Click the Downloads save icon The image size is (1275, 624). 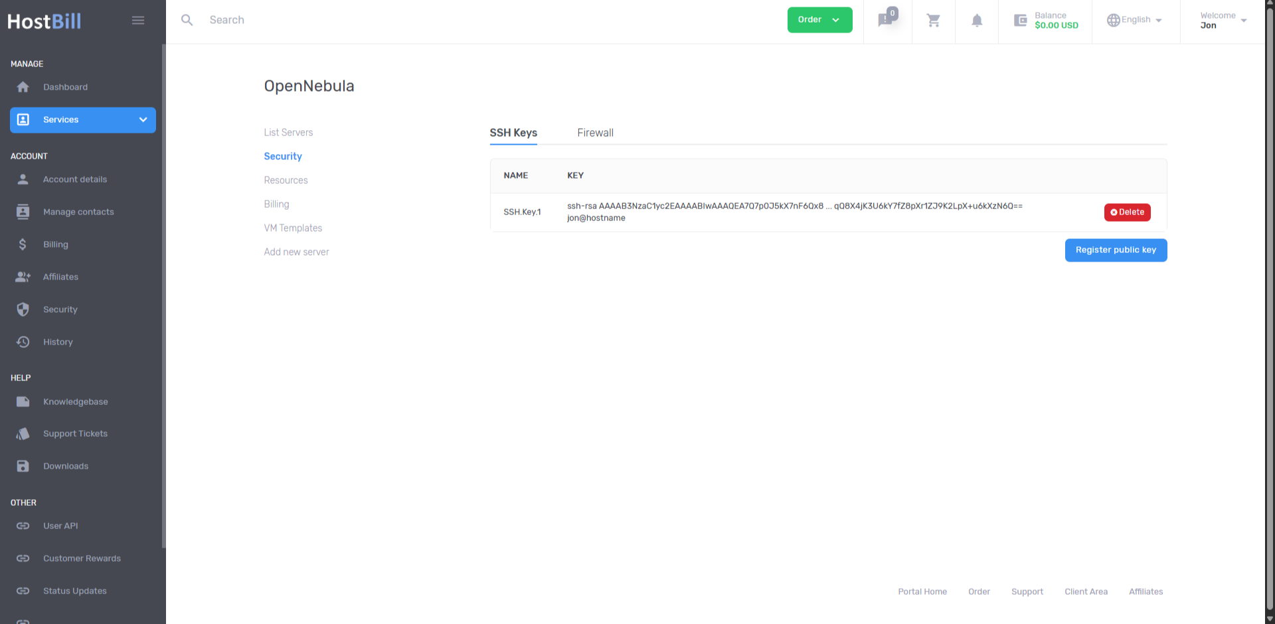pos(23,466)
